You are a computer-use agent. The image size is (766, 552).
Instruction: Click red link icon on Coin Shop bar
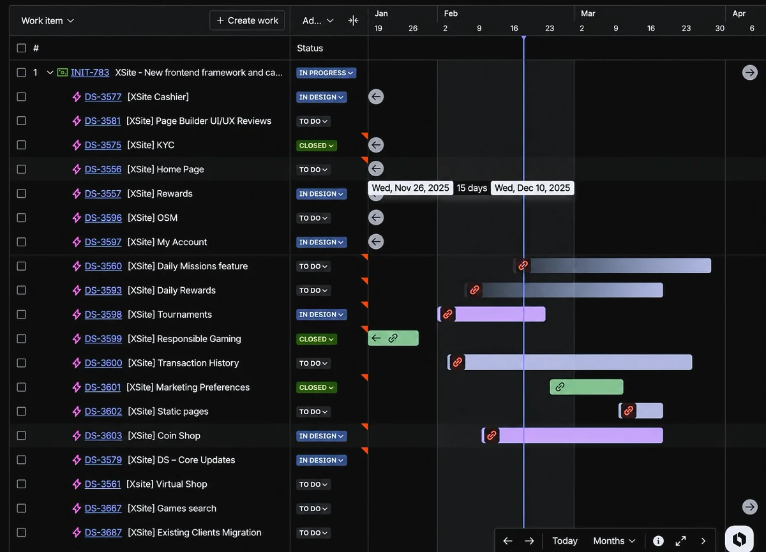pyautogui.click(x=492, y=435)
